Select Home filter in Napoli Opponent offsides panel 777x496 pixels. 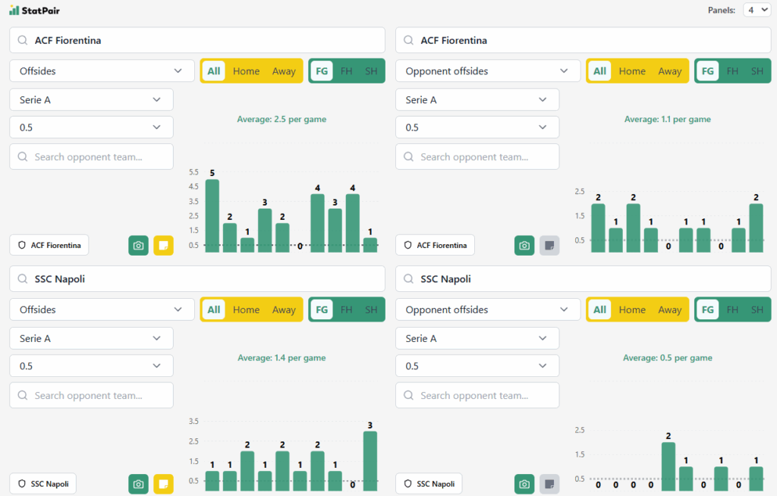(632, 309)
